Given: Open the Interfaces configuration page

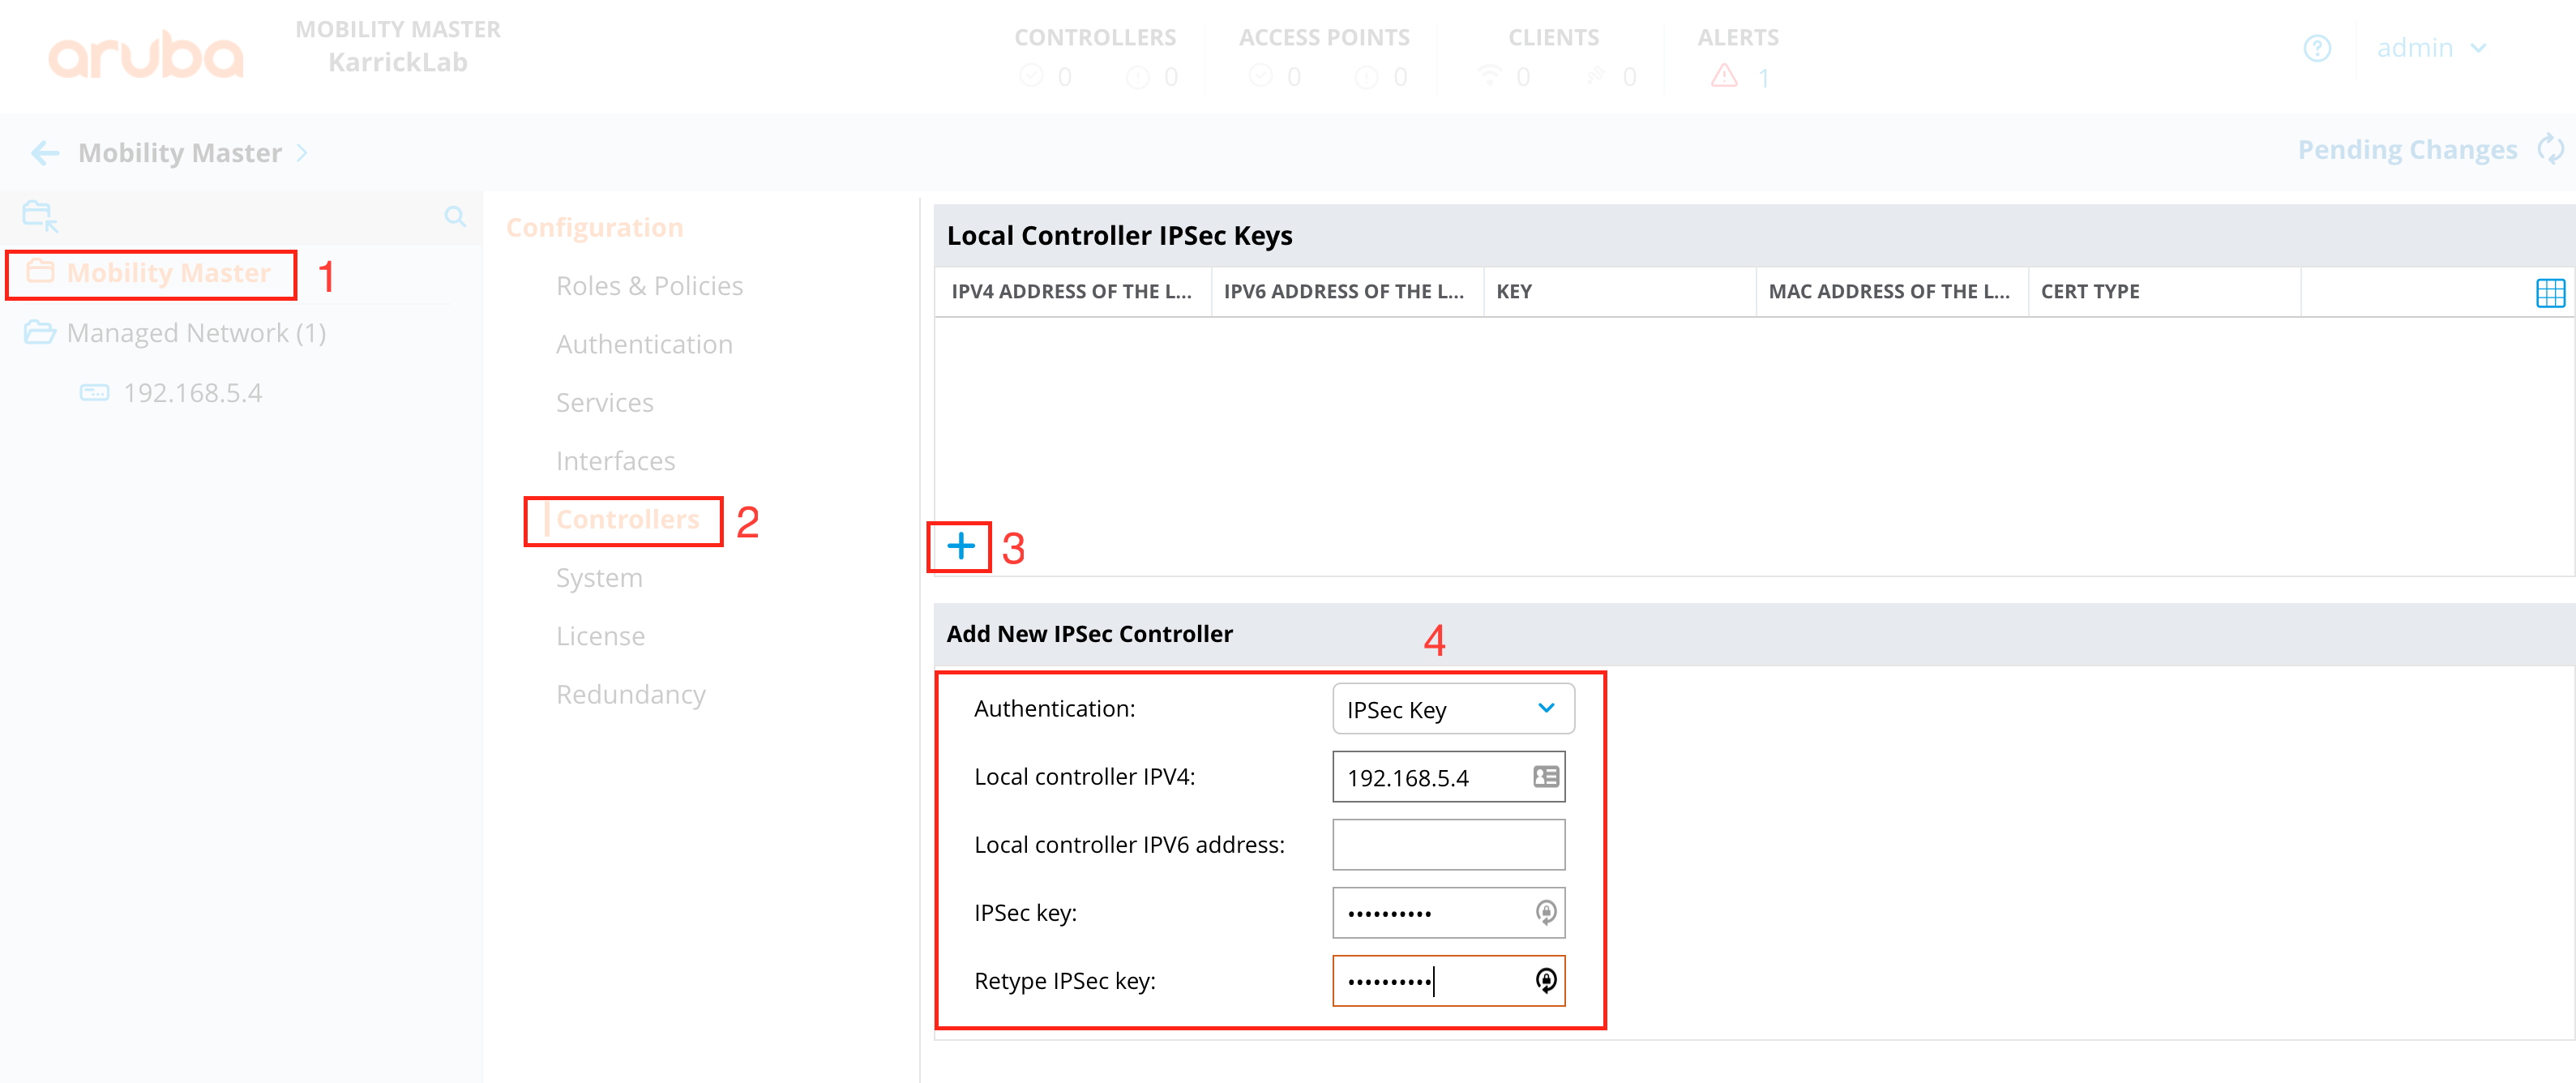Looking at the screenshot, I should tap(615, 461).
